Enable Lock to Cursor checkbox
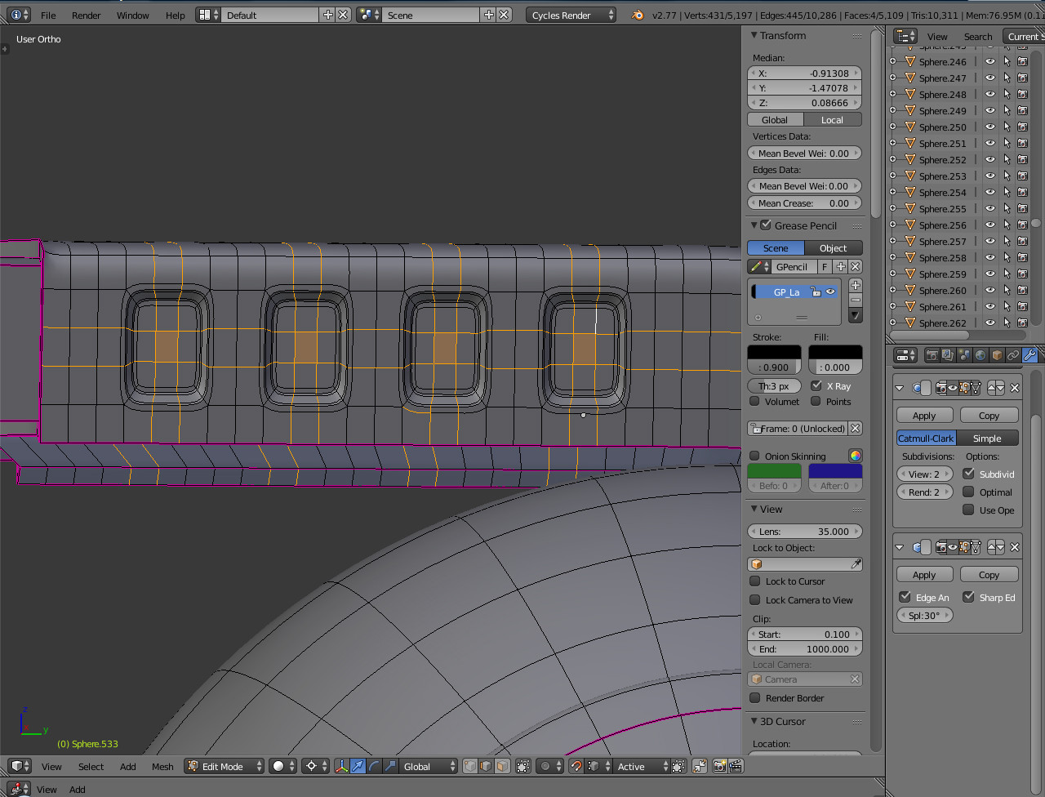The width and height of the screenshot is (1045, 797). point(755,581)
